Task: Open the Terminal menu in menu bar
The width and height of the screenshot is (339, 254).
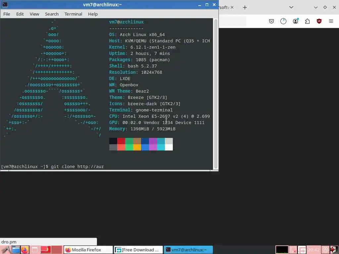Action: (x=73, y=14)
